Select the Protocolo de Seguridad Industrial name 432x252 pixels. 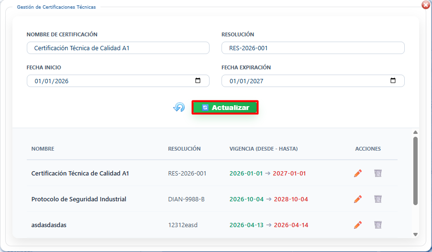point(79,199)
